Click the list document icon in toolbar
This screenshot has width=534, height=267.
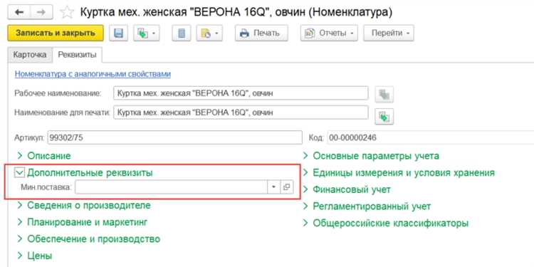coord(181,33)
